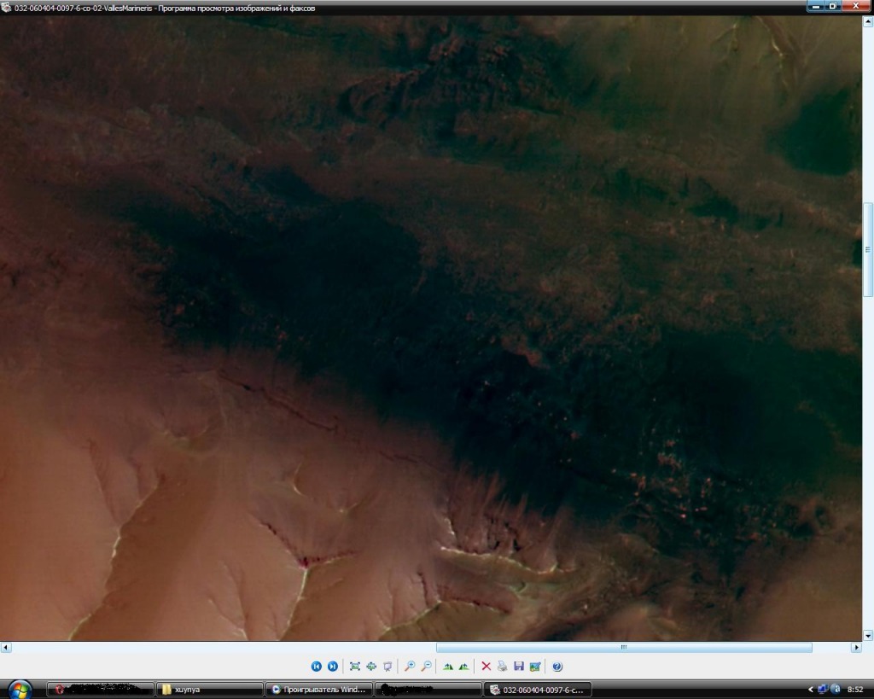Save a copy using the floppy disk icon

[518, 667]
